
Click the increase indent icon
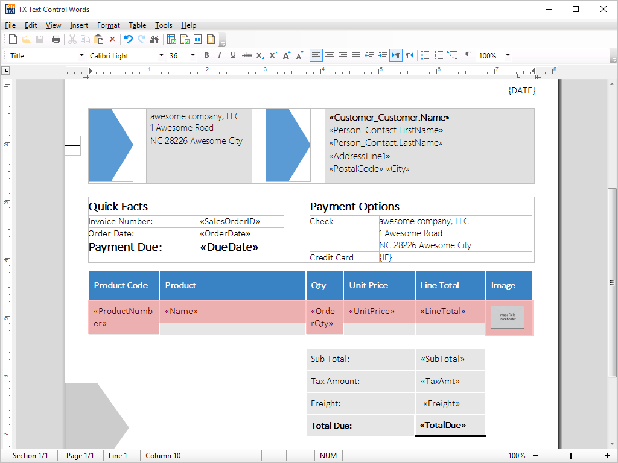383,55
